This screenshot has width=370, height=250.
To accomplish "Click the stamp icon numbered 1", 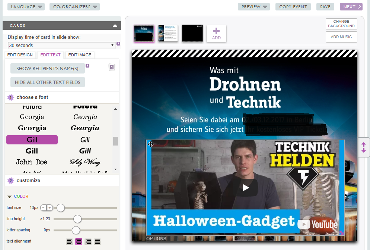I will (112, 67).
